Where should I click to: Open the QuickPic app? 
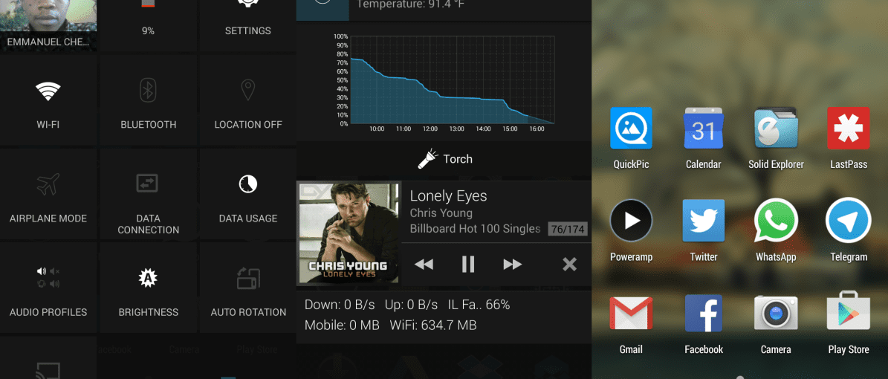[x=631, y=128]
